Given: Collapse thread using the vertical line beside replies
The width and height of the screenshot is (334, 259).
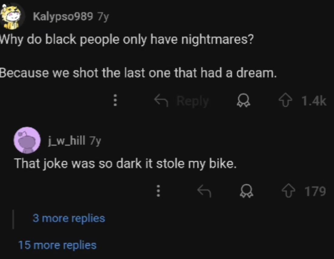Looking at the screenshot, I should [13, 219].
